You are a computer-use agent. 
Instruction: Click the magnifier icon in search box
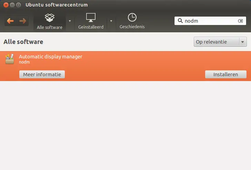tap(180, 21)
